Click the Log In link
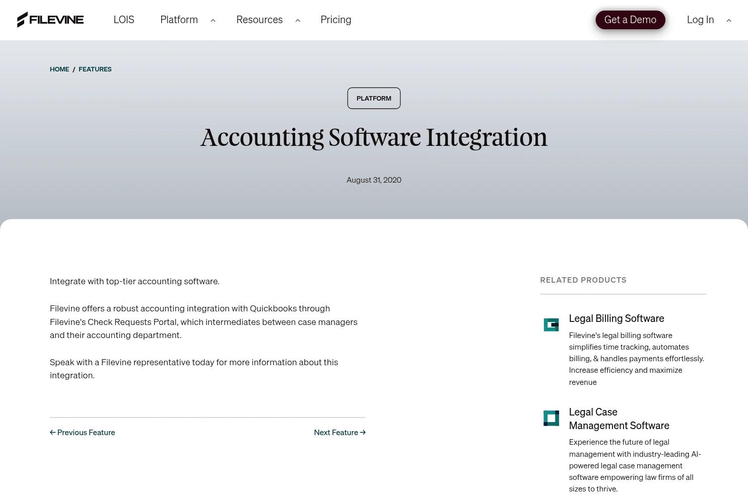Viewport: 748px width, 498px height. click(x=700, y=20)
